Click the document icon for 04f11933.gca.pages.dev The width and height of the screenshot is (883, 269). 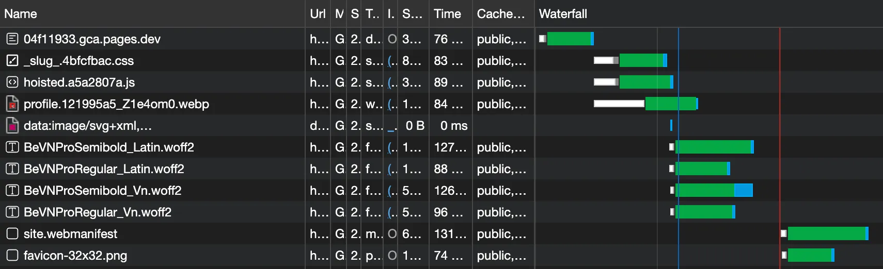12,39
